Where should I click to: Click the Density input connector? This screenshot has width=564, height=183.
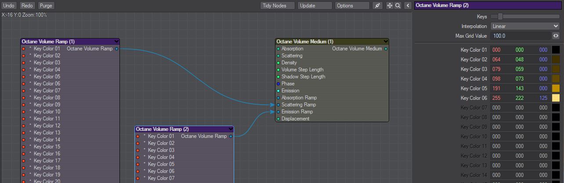point(278,63)
